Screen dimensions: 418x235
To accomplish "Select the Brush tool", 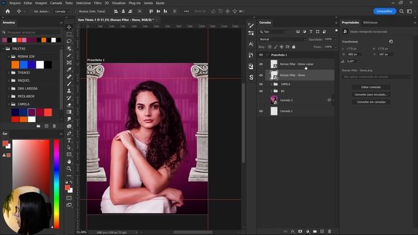I will point(69,84).
